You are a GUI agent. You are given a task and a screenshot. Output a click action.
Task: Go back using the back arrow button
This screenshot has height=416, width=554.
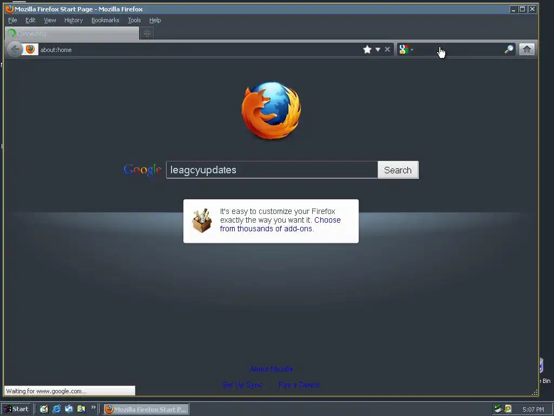[x=15, y=49]
